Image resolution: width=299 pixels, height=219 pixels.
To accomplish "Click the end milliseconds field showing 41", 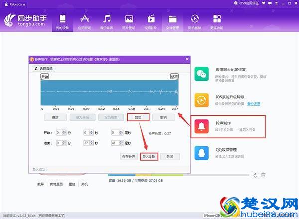I will pos(115,143).
